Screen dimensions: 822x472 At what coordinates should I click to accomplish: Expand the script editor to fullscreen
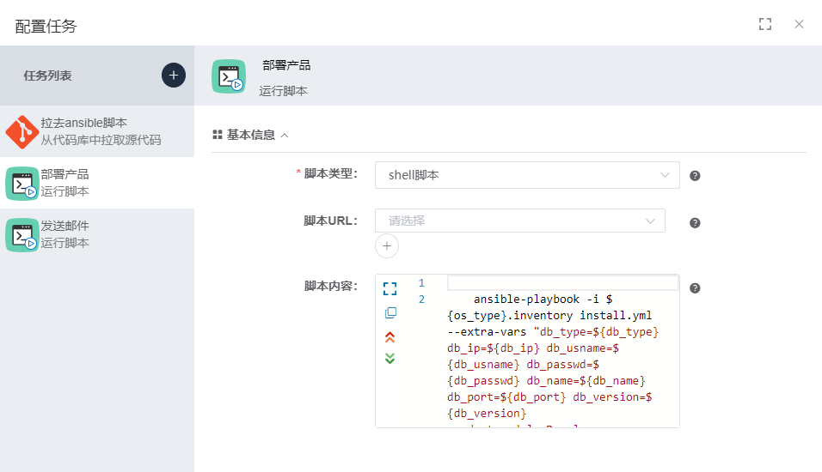tap(390, 289)
